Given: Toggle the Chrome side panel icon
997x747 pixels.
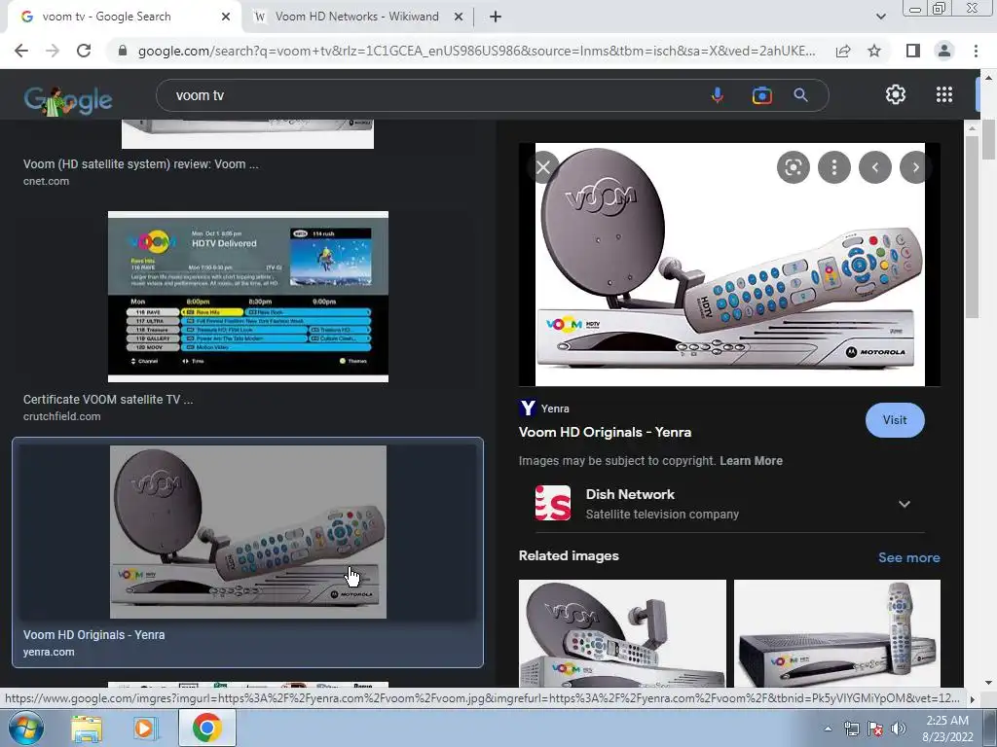Looking at the screenshot, I should tap(913, 51).
